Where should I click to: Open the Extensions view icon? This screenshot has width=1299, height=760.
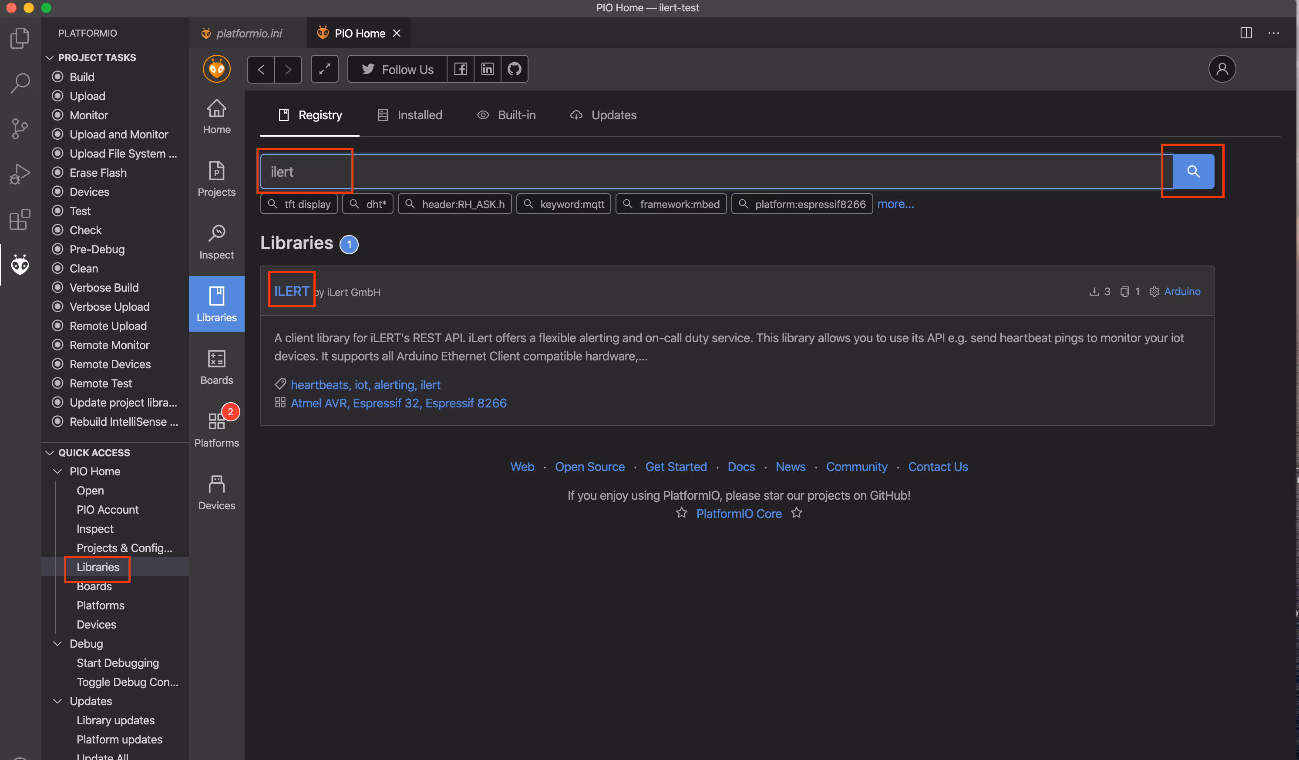[20, 219]
